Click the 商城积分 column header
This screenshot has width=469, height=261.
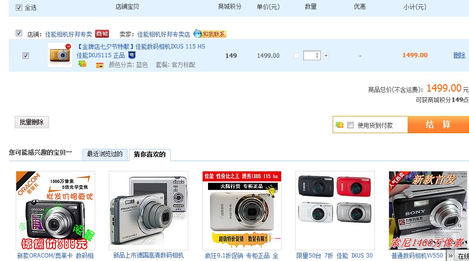tap(230, 6)
